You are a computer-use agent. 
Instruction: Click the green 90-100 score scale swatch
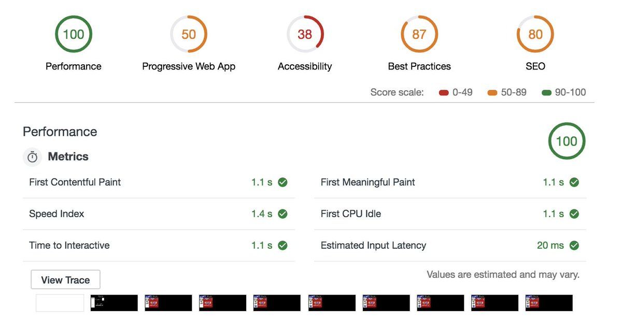pos(546,93)
